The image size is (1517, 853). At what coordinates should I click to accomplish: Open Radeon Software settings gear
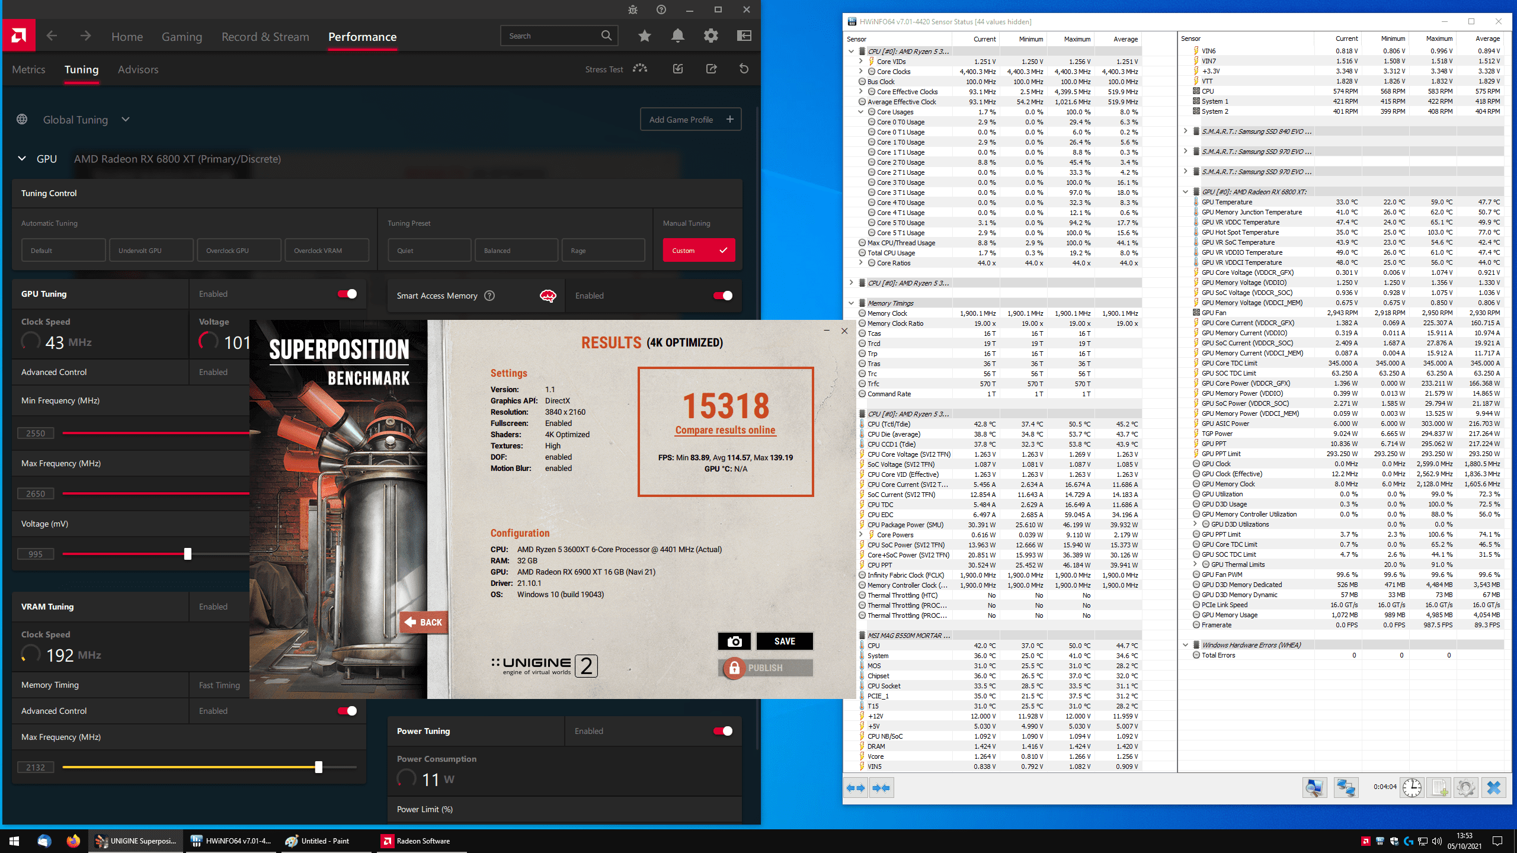click(711, 36)
